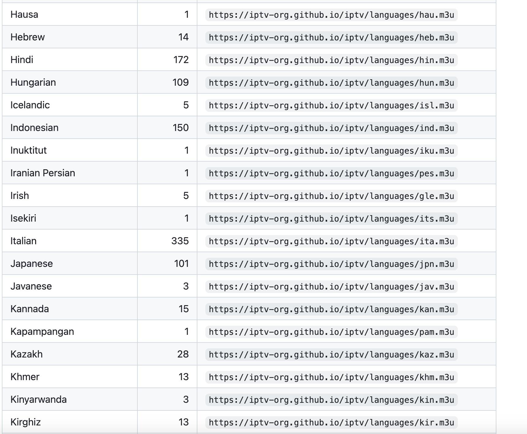Select the Khmer playlist URL khm.m3u
Image resolution: width=527 pixels, height=434 pixels.
[x=331, y=377]
